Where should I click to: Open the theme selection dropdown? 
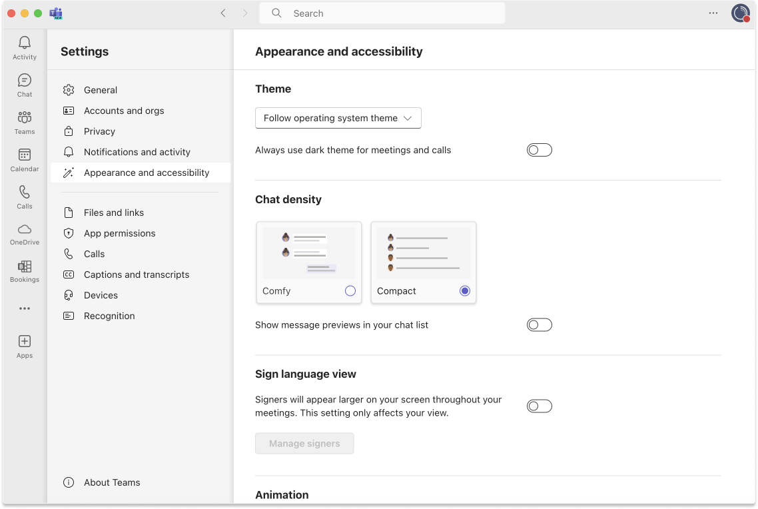coord(338,118)
